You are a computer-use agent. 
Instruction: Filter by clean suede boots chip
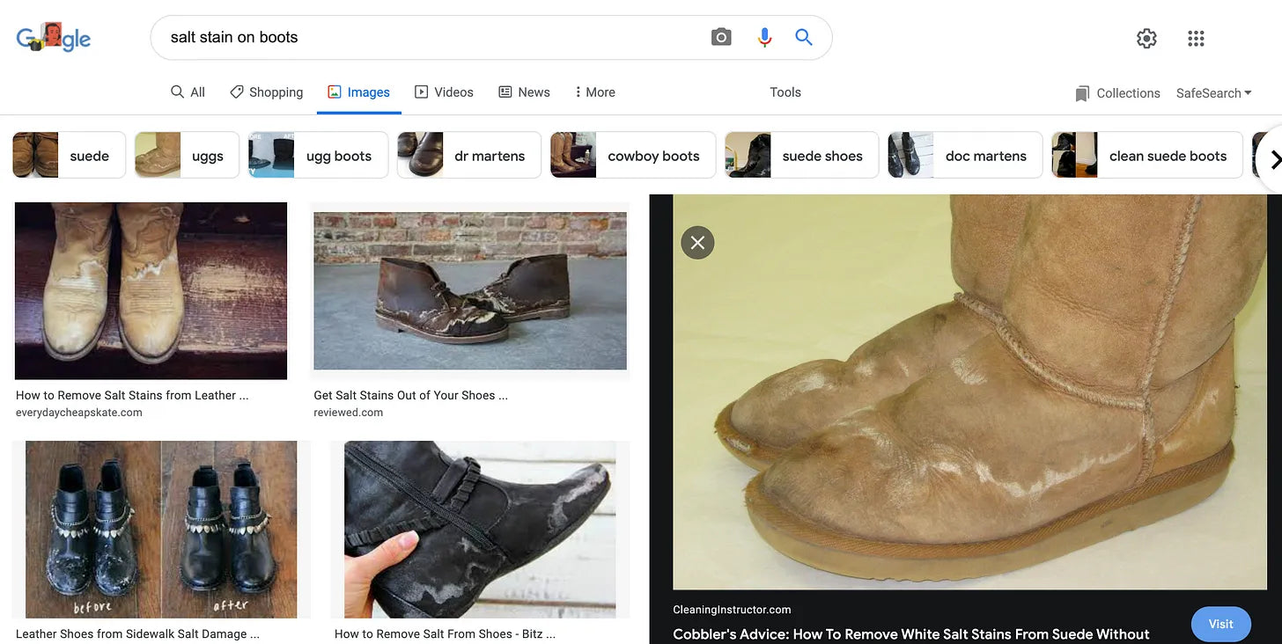(1147, 155)
